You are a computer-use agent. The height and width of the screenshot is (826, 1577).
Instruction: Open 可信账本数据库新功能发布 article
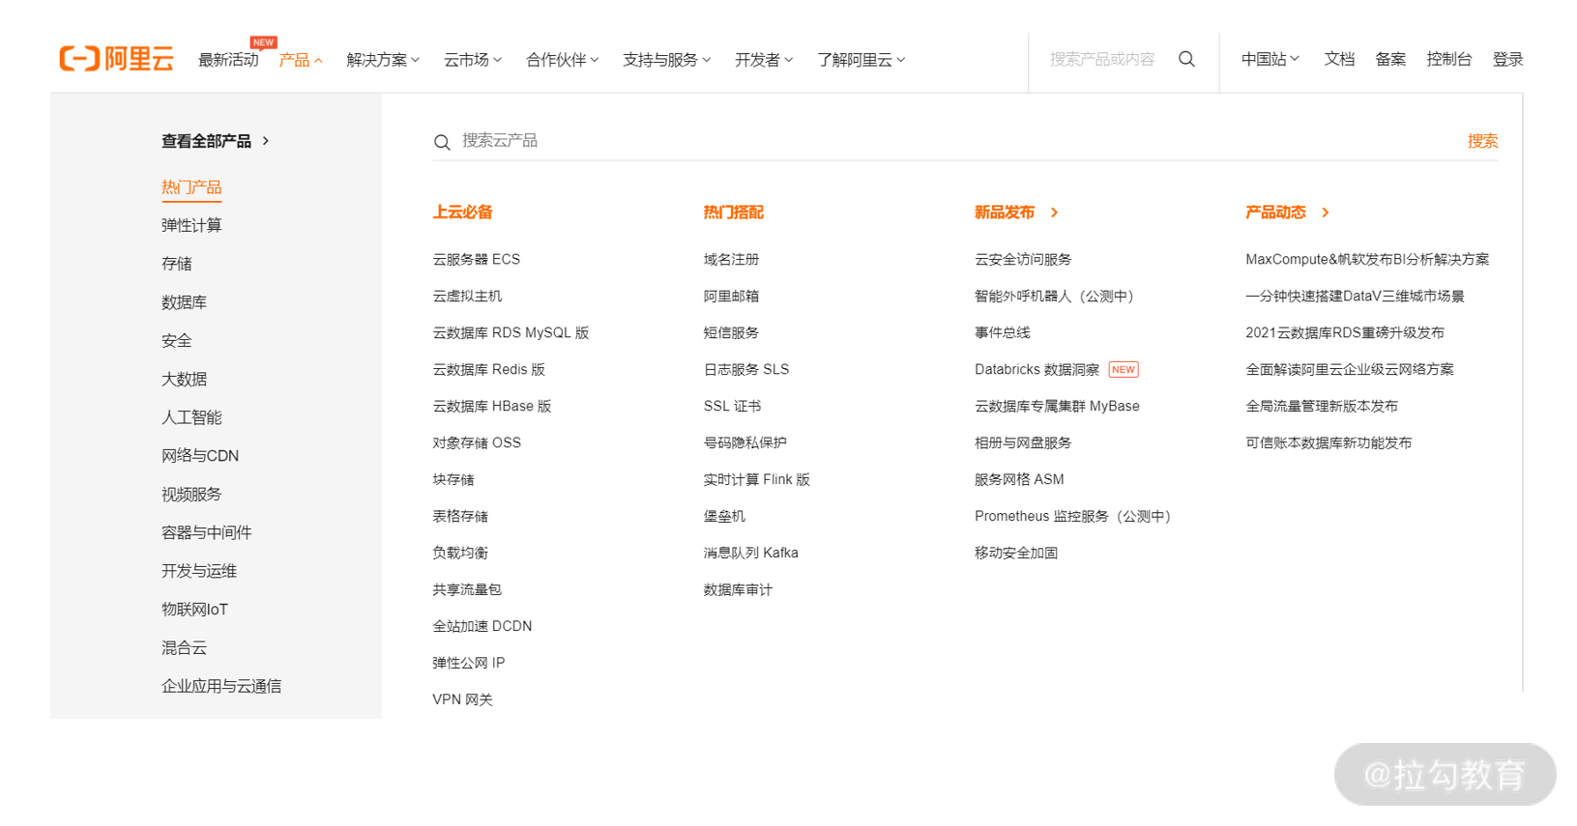click(x=1329, y=442)
